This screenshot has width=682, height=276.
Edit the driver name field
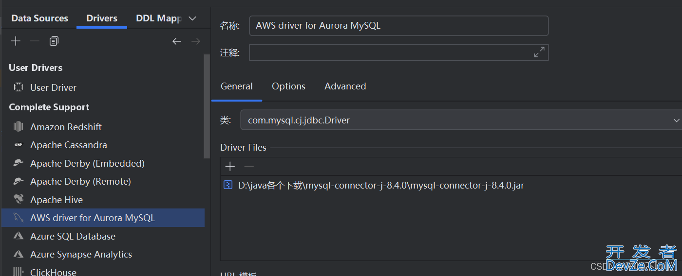(x=399, y=26)
